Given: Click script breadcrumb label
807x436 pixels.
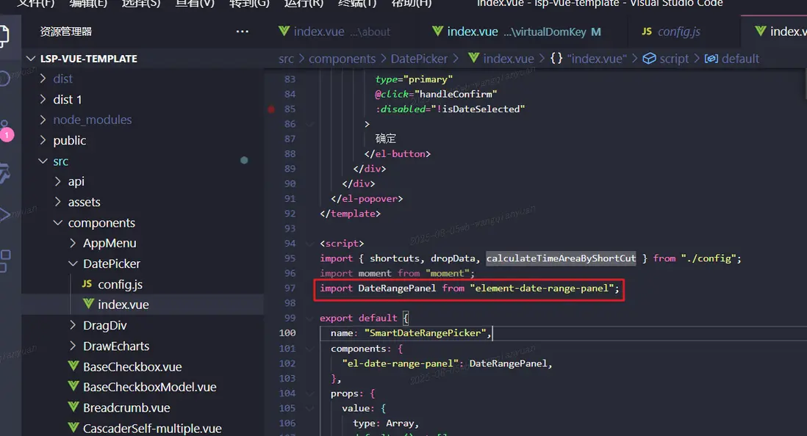Looking at the screenshot, I should click(x=674, y=59).
